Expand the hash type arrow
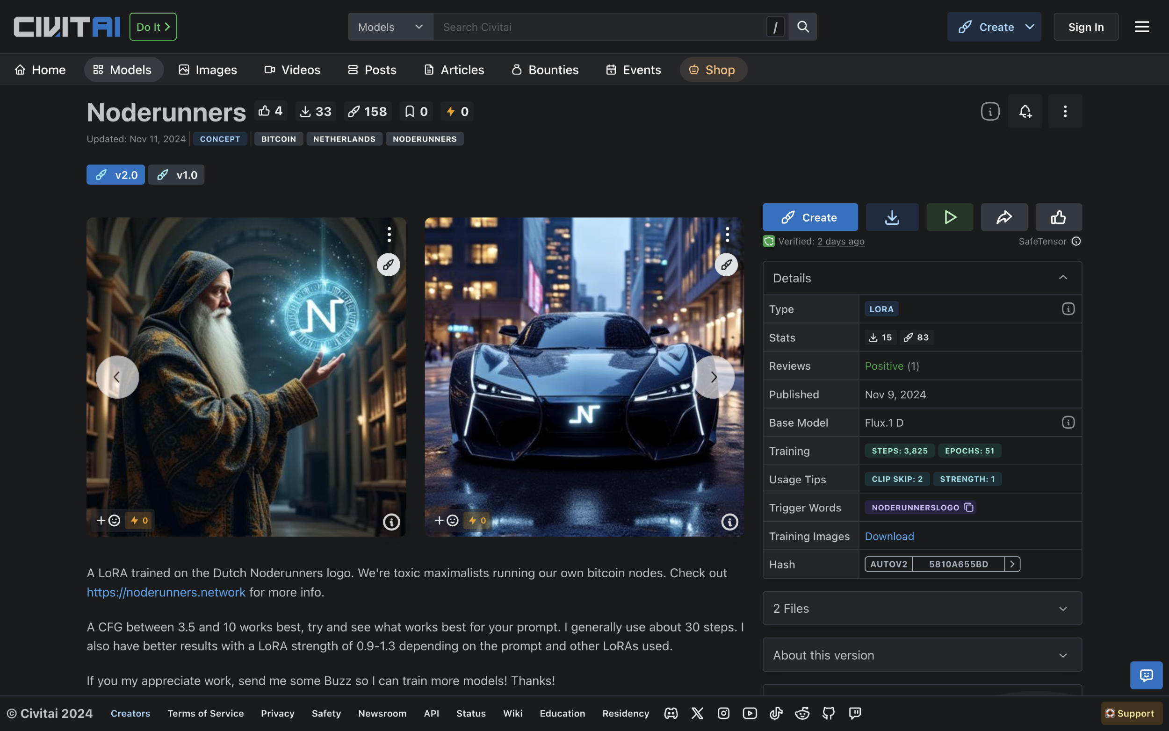This screenshot has width=1169, height=731. tap(1012, 564)
